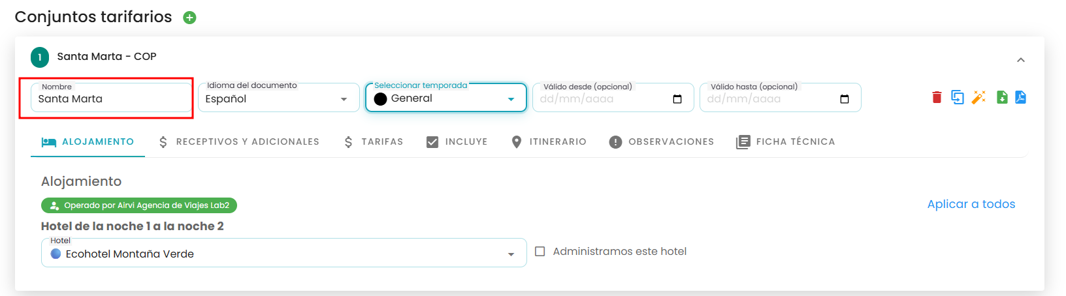Open calendar picker for Válido hasta
Image resolution: width=1066 pixels, height=296 pixels.
pos(845,99)
